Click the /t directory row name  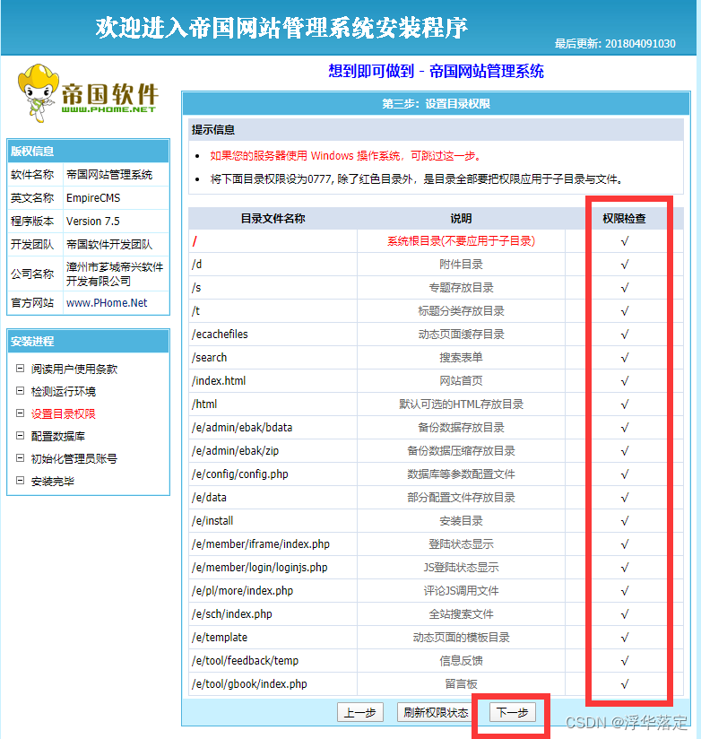point(196,311)
